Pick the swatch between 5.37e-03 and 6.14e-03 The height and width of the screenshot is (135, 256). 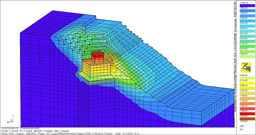click(247, 41)
